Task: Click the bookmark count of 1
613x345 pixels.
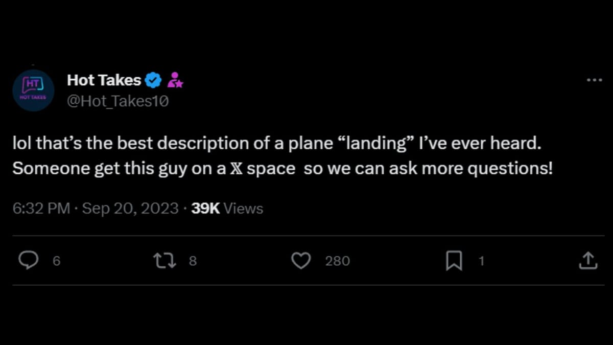Action: pos(481,261)
